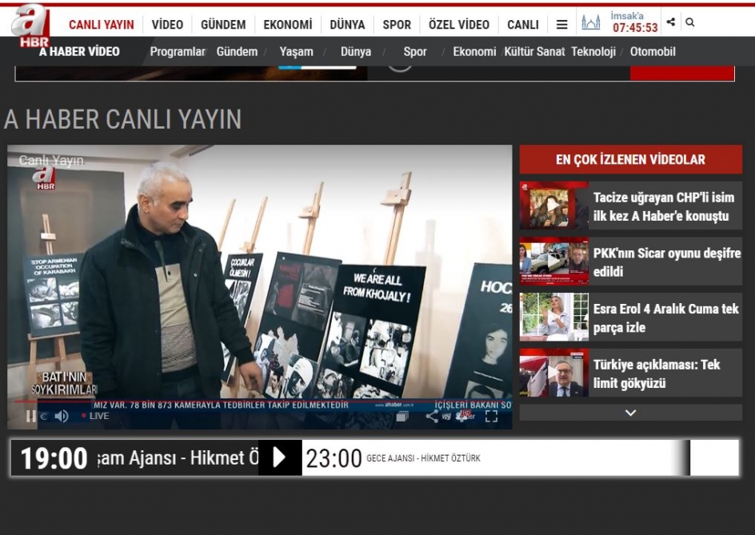Screen dimensions: 755x535
Task: Open thumbnail for Türkiye açıklaması video
Action: [x=553, y=373]
